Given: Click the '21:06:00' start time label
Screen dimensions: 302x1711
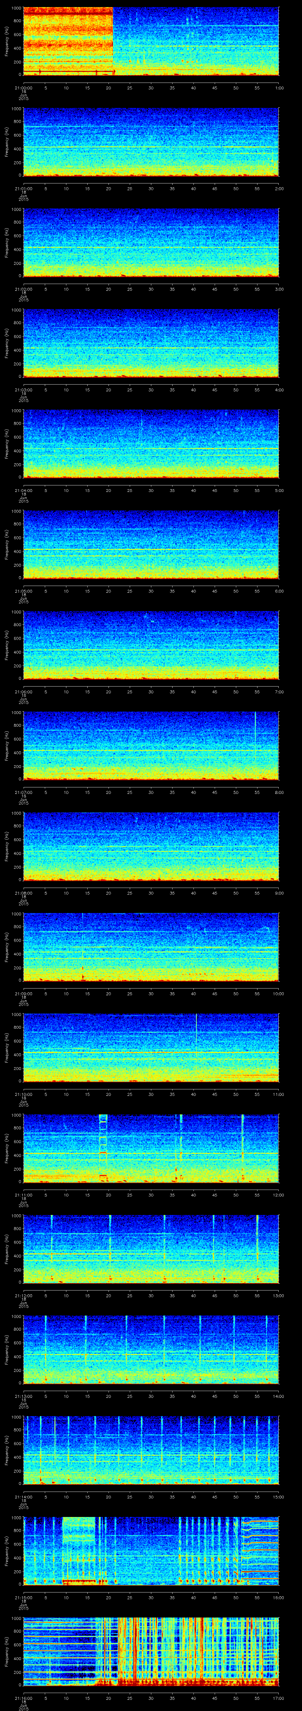Looking at the screenshot, I should tap(23, 692).
